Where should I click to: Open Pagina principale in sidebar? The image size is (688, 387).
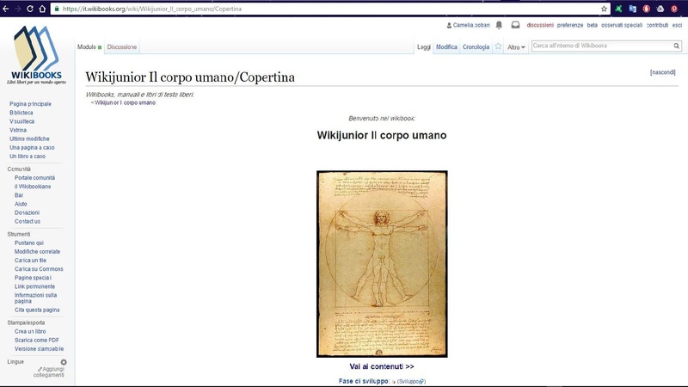[30, 104]
